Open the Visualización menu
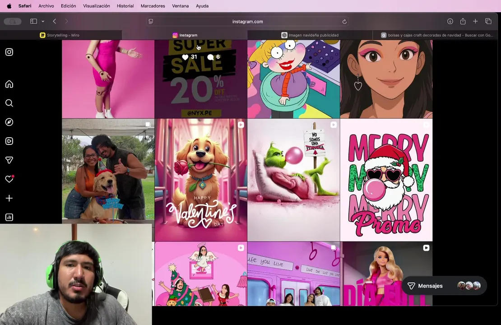 pos(97,6)
